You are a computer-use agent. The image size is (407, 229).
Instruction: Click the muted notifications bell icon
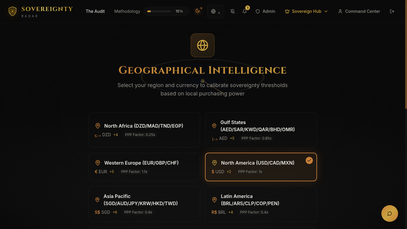pyautogui.click(x=233, y=11)
